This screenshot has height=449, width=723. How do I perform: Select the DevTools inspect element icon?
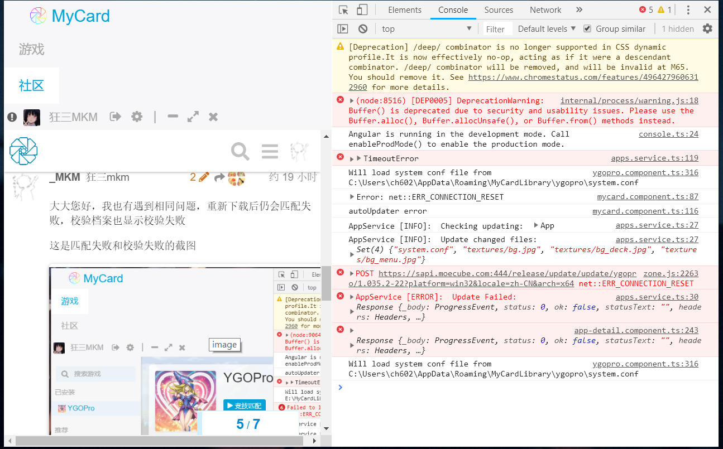click(343, 10)
